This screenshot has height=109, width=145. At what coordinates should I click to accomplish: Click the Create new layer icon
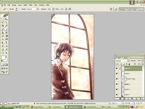click(136, 99)
